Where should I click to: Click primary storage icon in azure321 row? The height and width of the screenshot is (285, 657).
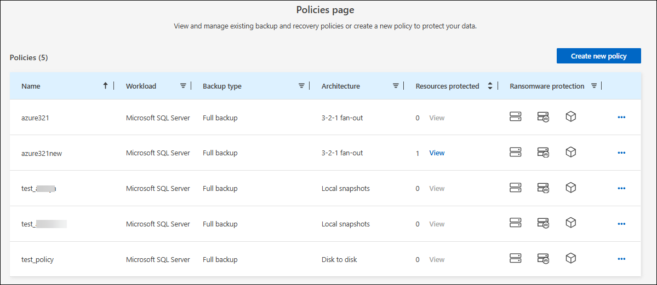tap(515, 117)
